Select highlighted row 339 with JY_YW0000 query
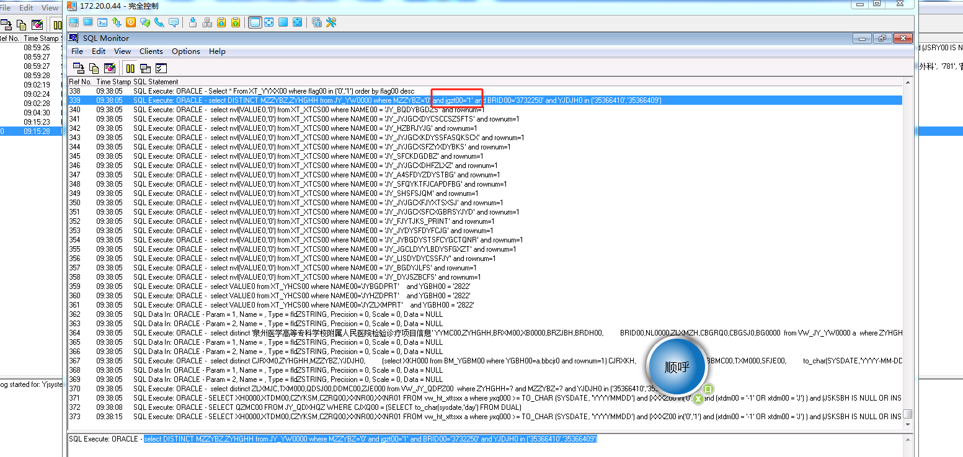Screen dimensions: 963x457 coord(485,100)
